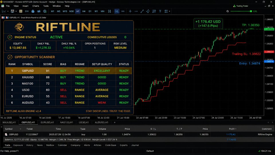
Task: Click the Trading Finder logo icon
Action: coord(234,6)
